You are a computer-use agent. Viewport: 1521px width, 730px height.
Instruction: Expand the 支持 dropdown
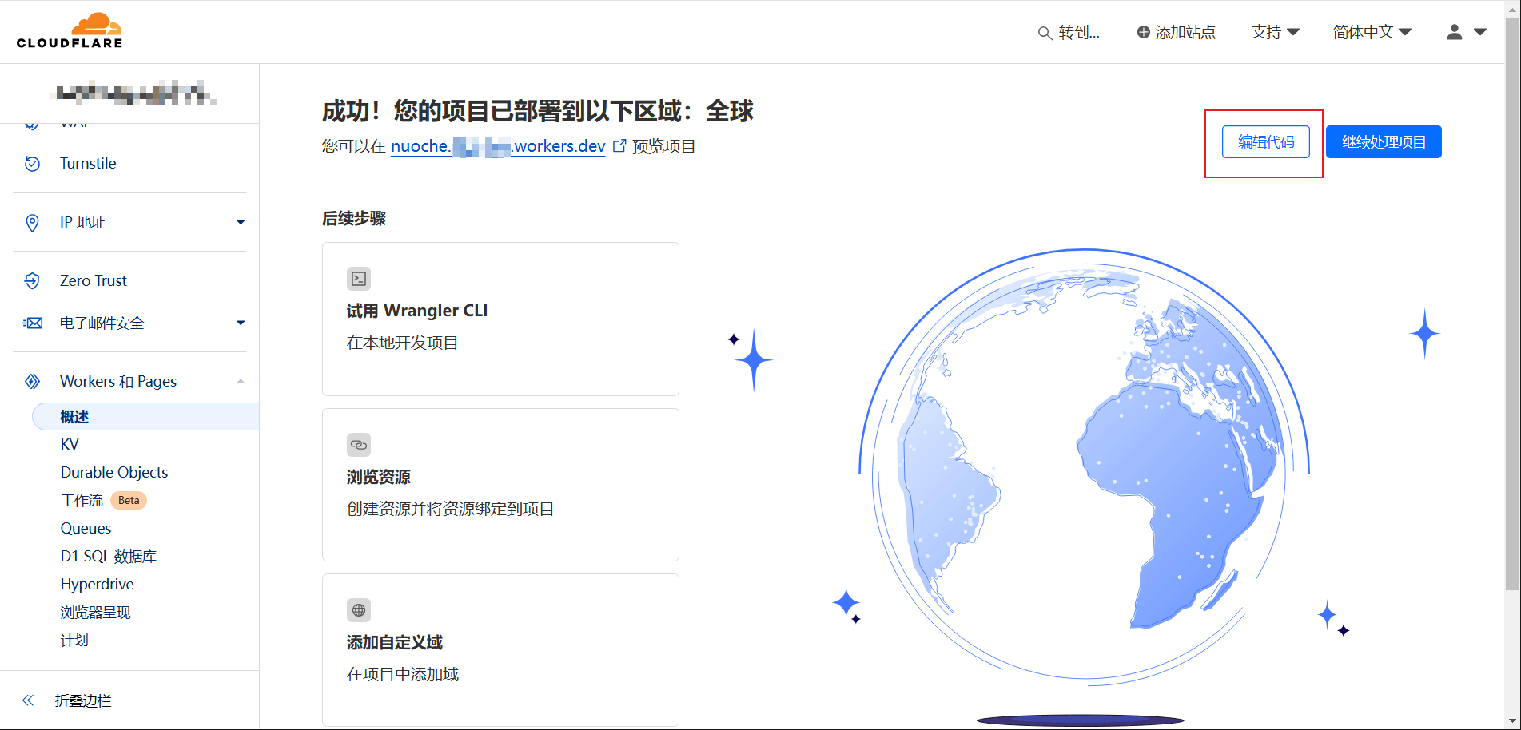coord(1275,32)
